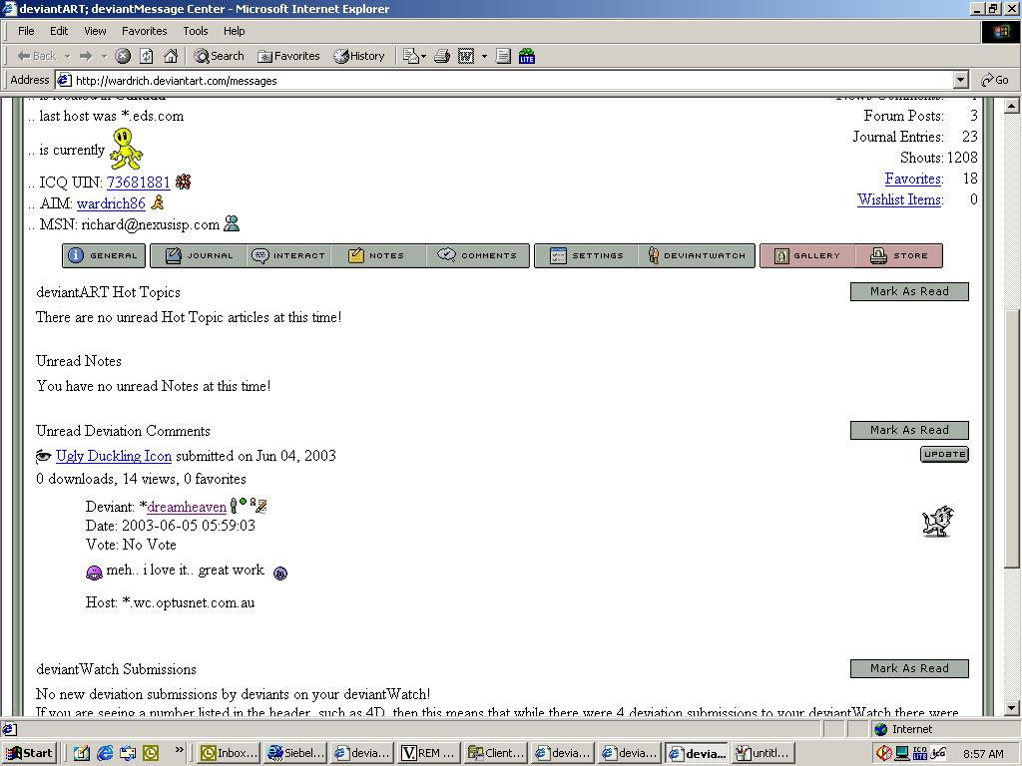Open the ICQ UIN 73681881 link

(138, 183)
